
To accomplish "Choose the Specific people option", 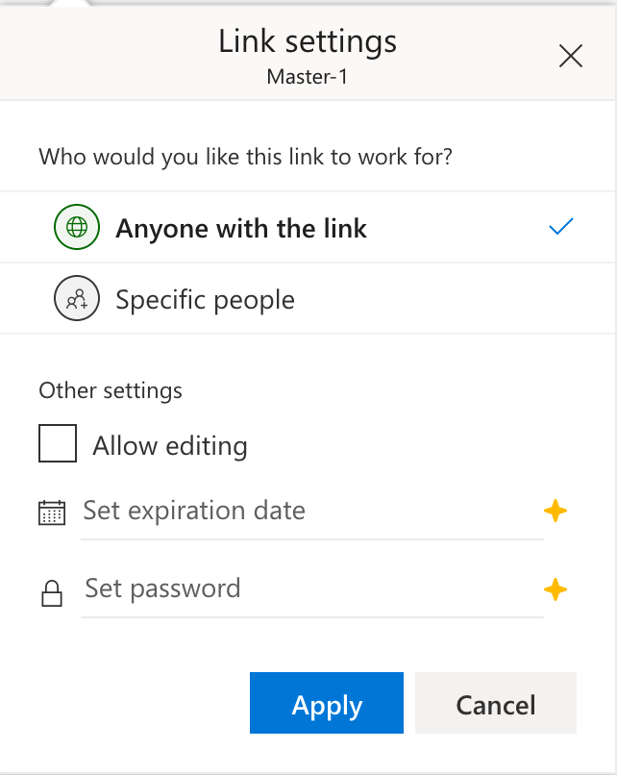I will (205, 300).
